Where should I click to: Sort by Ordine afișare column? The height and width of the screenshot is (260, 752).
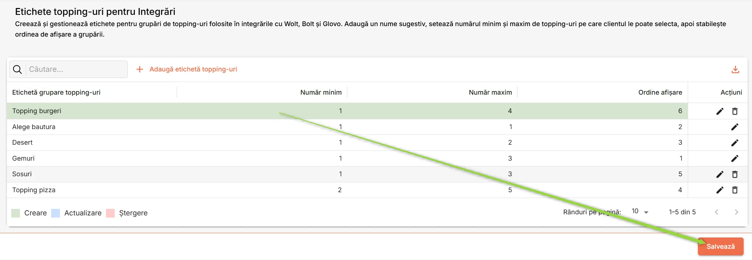click(x=660, y=92)
